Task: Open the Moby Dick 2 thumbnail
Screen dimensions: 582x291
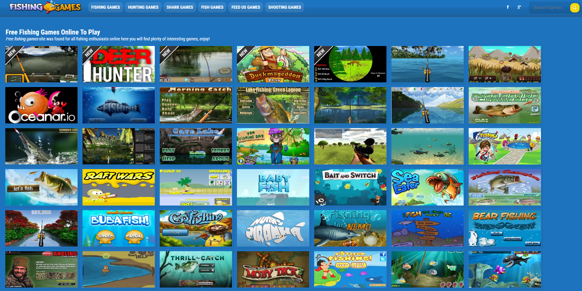Action: tap(273, 270)
